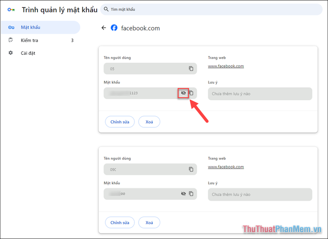Screen dimensions: 328x239
Task: Copy the password in the first entry
Action: (191, 93)
